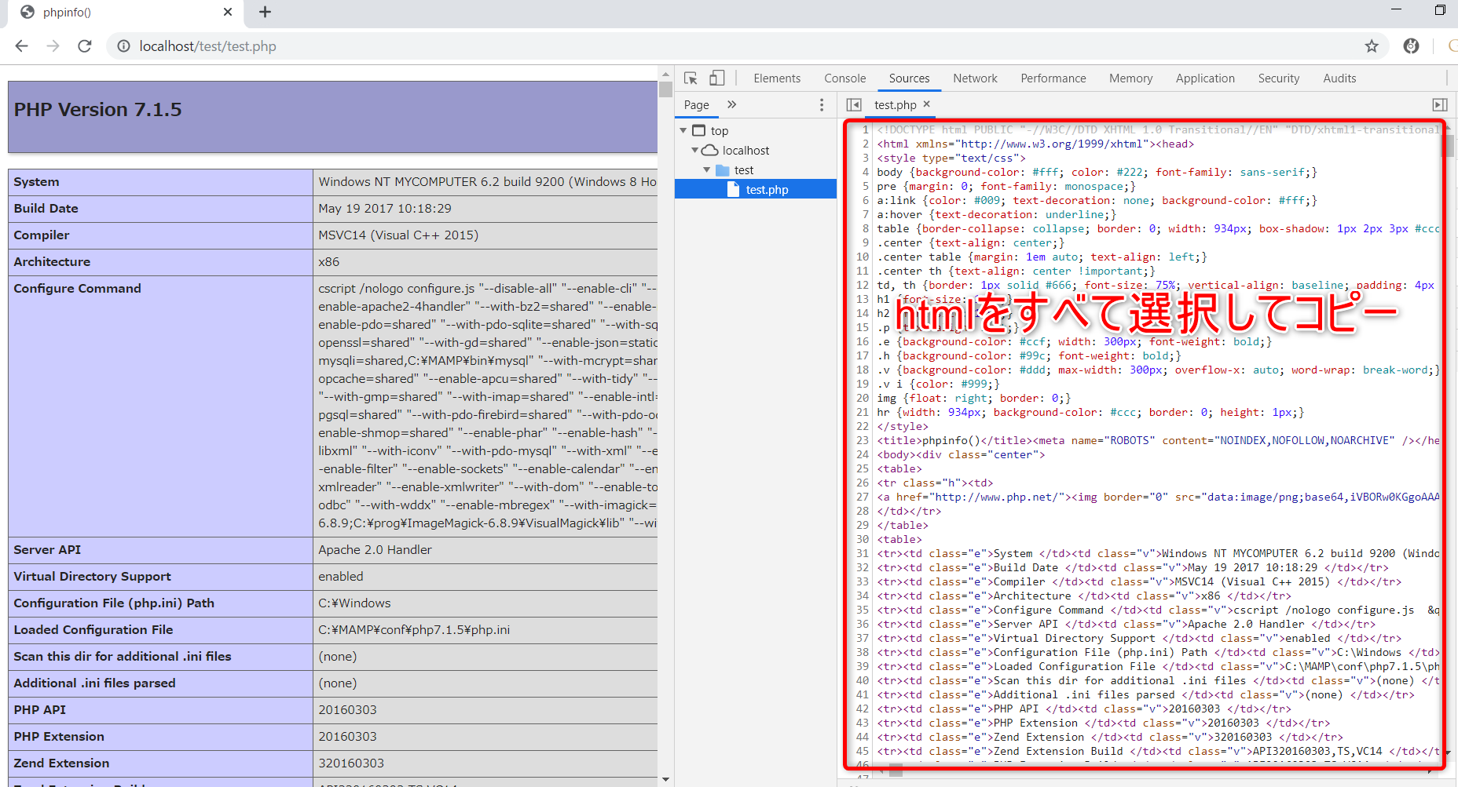Click the PHP Version 7.1.5 heading
This screenshot has height=787, width=1458.
97,110
